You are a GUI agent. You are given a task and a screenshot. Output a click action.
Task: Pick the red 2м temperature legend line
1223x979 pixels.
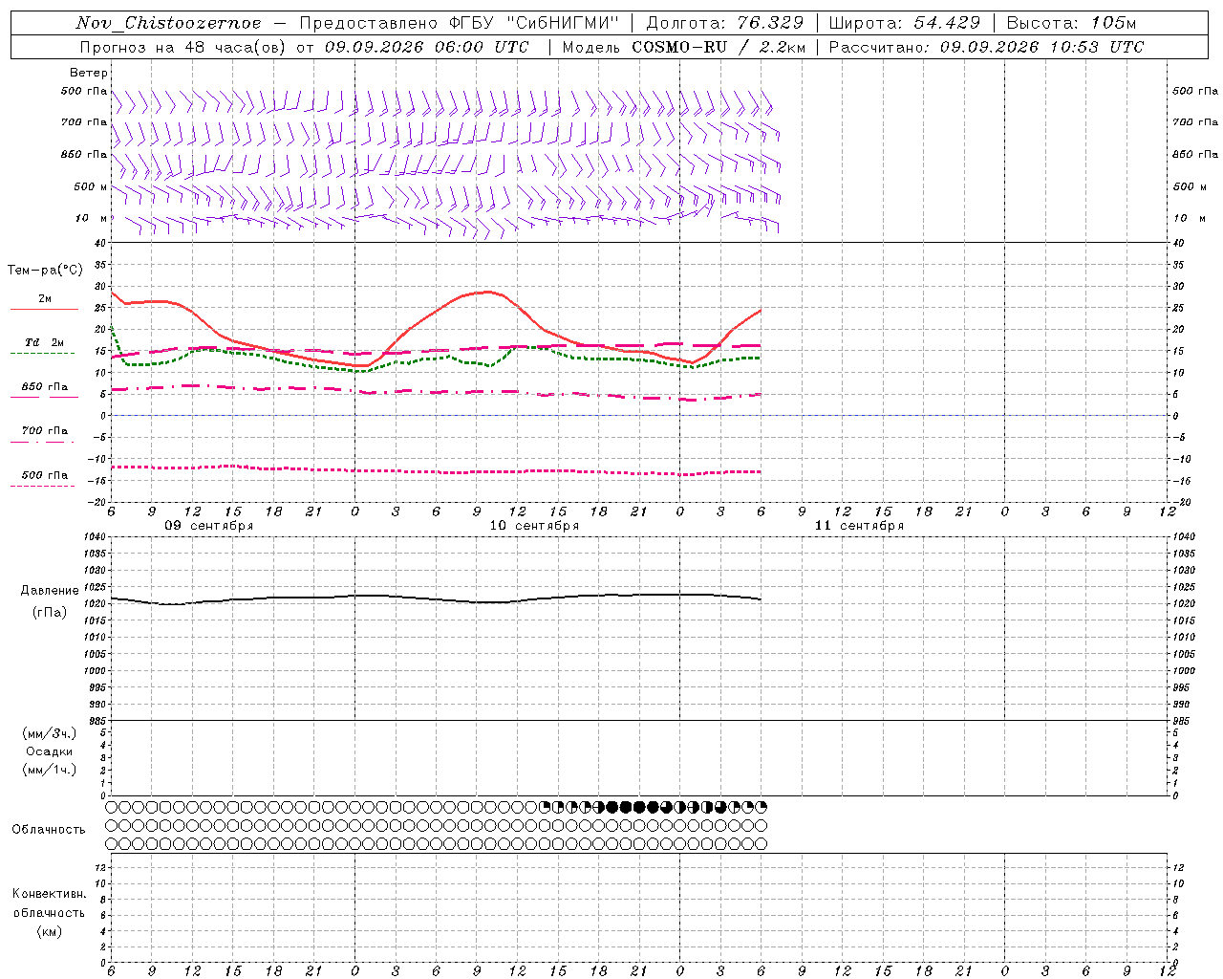[44, 310]
